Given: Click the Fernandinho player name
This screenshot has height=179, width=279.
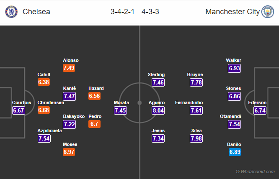Looking at the screenshot, I should (189, 102).
